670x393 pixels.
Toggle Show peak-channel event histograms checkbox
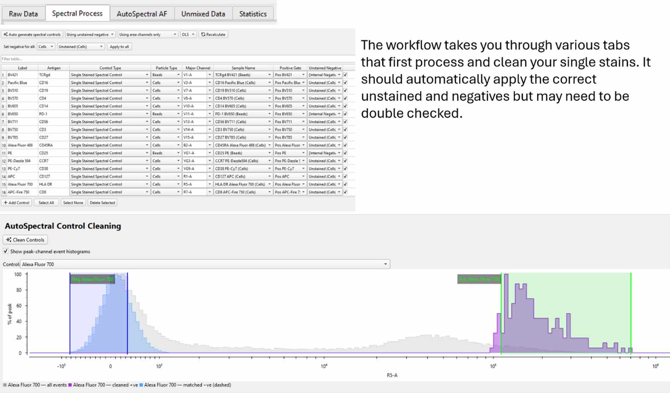coord(6,251)
